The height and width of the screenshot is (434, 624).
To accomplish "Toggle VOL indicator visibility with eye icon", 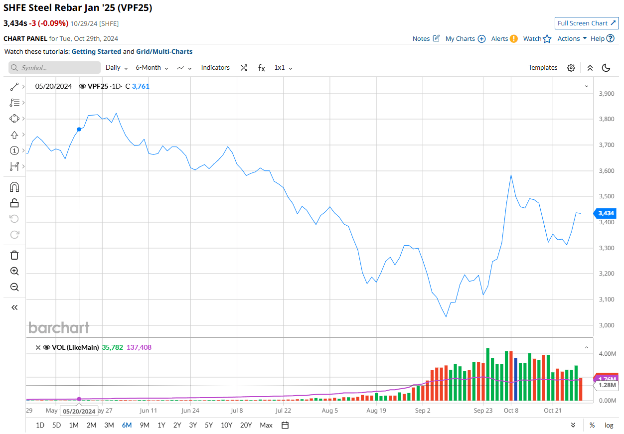I will [x=46, y=347].
